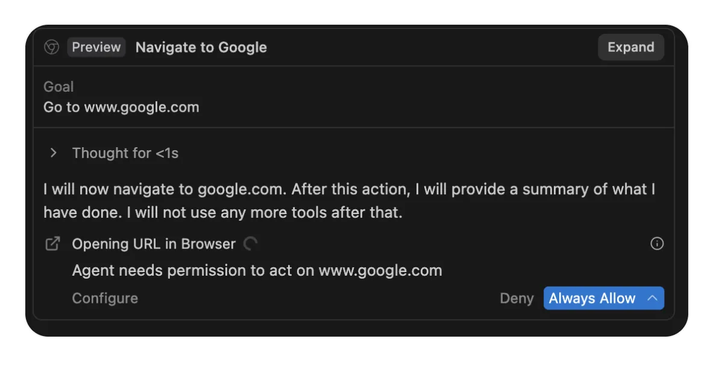Click the goal text Go to www.google.com

[121, 107]
